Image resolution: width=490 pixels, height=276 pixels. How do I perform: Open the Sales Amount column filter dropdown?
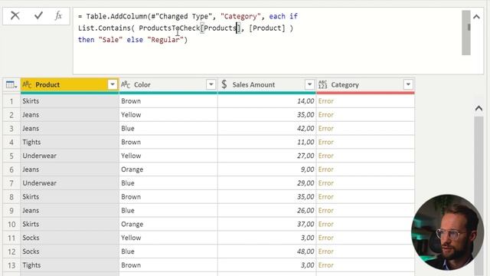tap(309, 84)
